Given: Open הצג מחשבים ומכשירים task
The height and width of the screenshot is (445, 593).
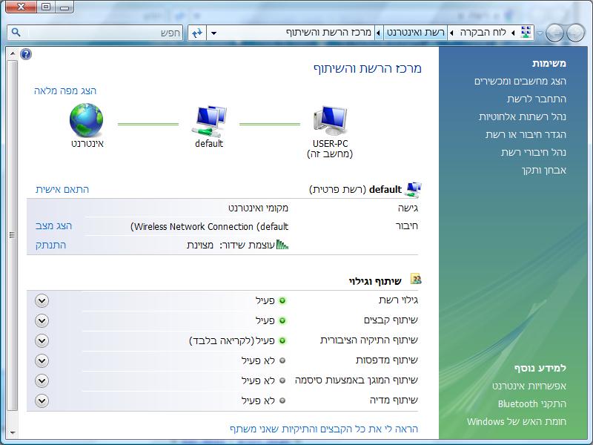Looking at the screenshot, I should [520, 81].
